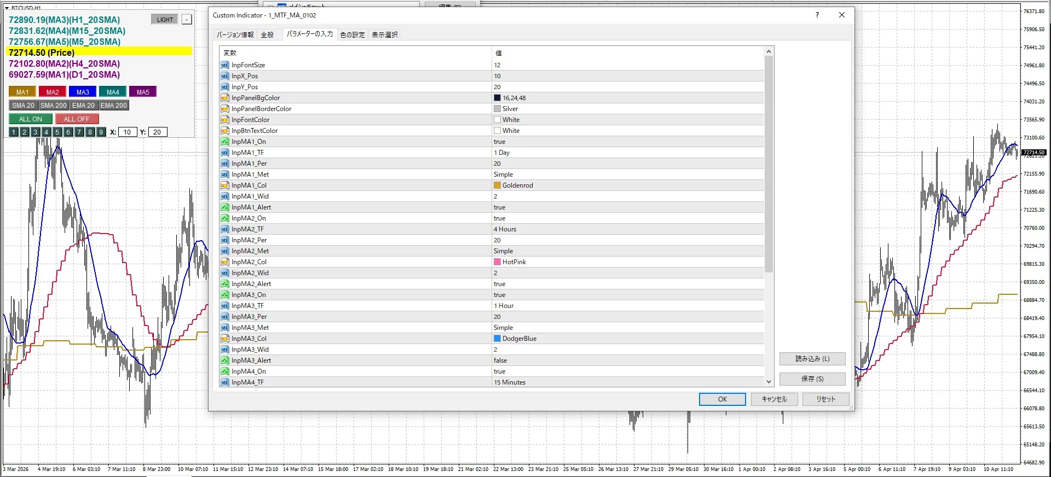Click the icon beside InpMA2_Per
Screen dimensions: 1051x477
pos(224,240)
